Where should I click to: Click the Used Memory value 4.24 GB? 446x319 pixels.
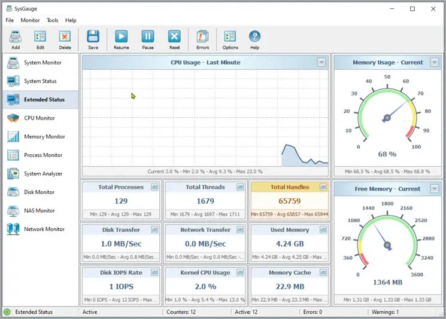(x=290, y=244)
